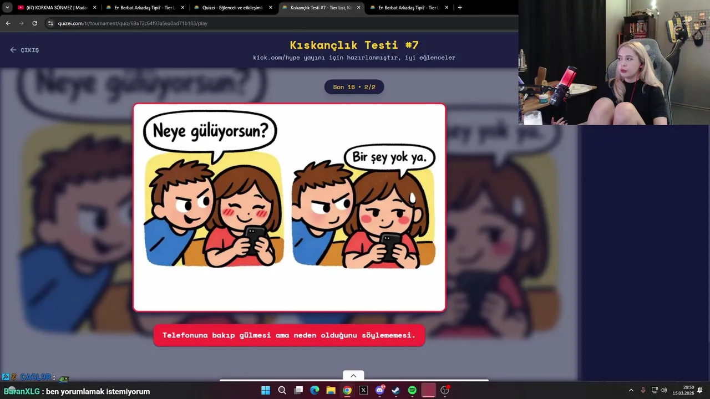Open a new browser tab with the plus button
This screenshot has height=399, width=710.
460,8
